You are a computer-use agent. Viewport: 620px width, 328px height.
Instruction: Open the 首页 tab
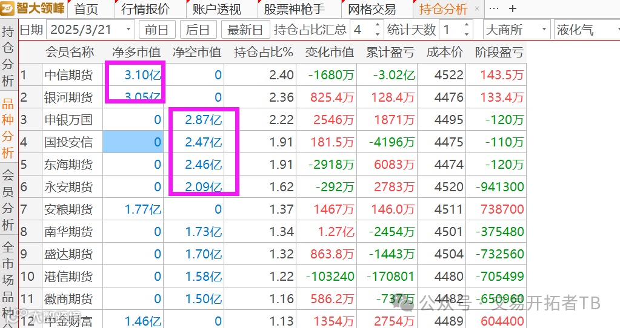(x=86, y=9)
